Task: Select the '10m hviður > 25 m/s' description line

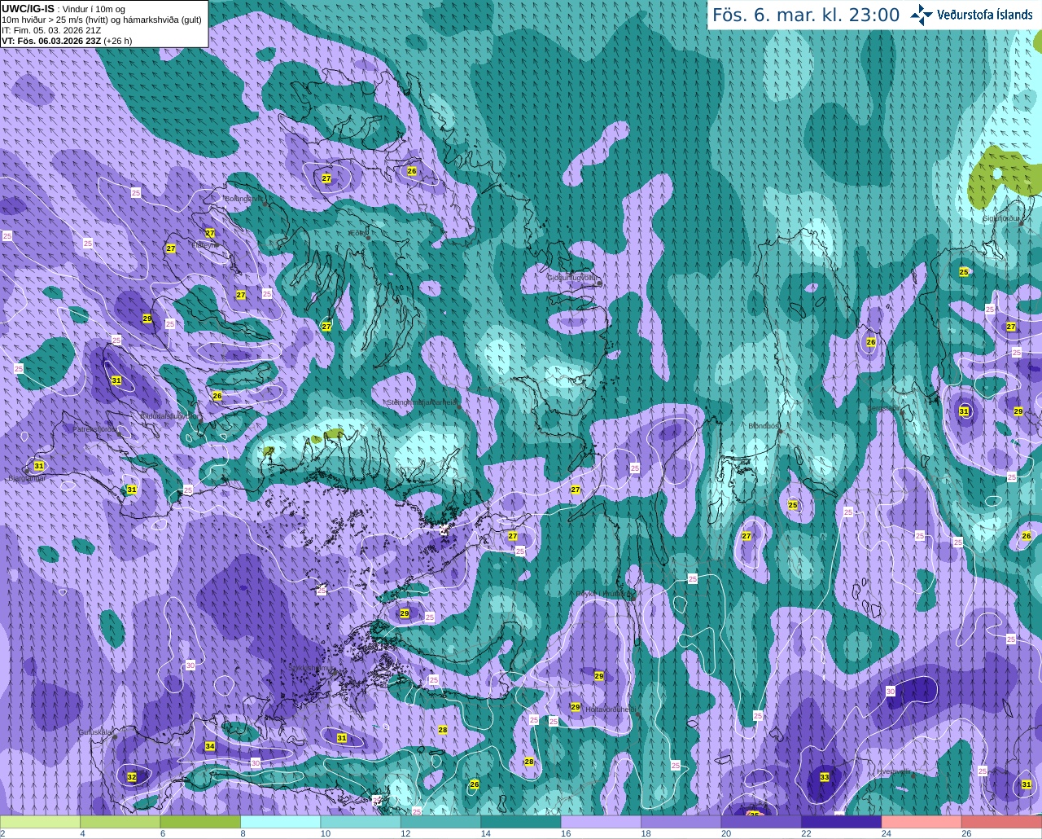Action: (102, 19)
